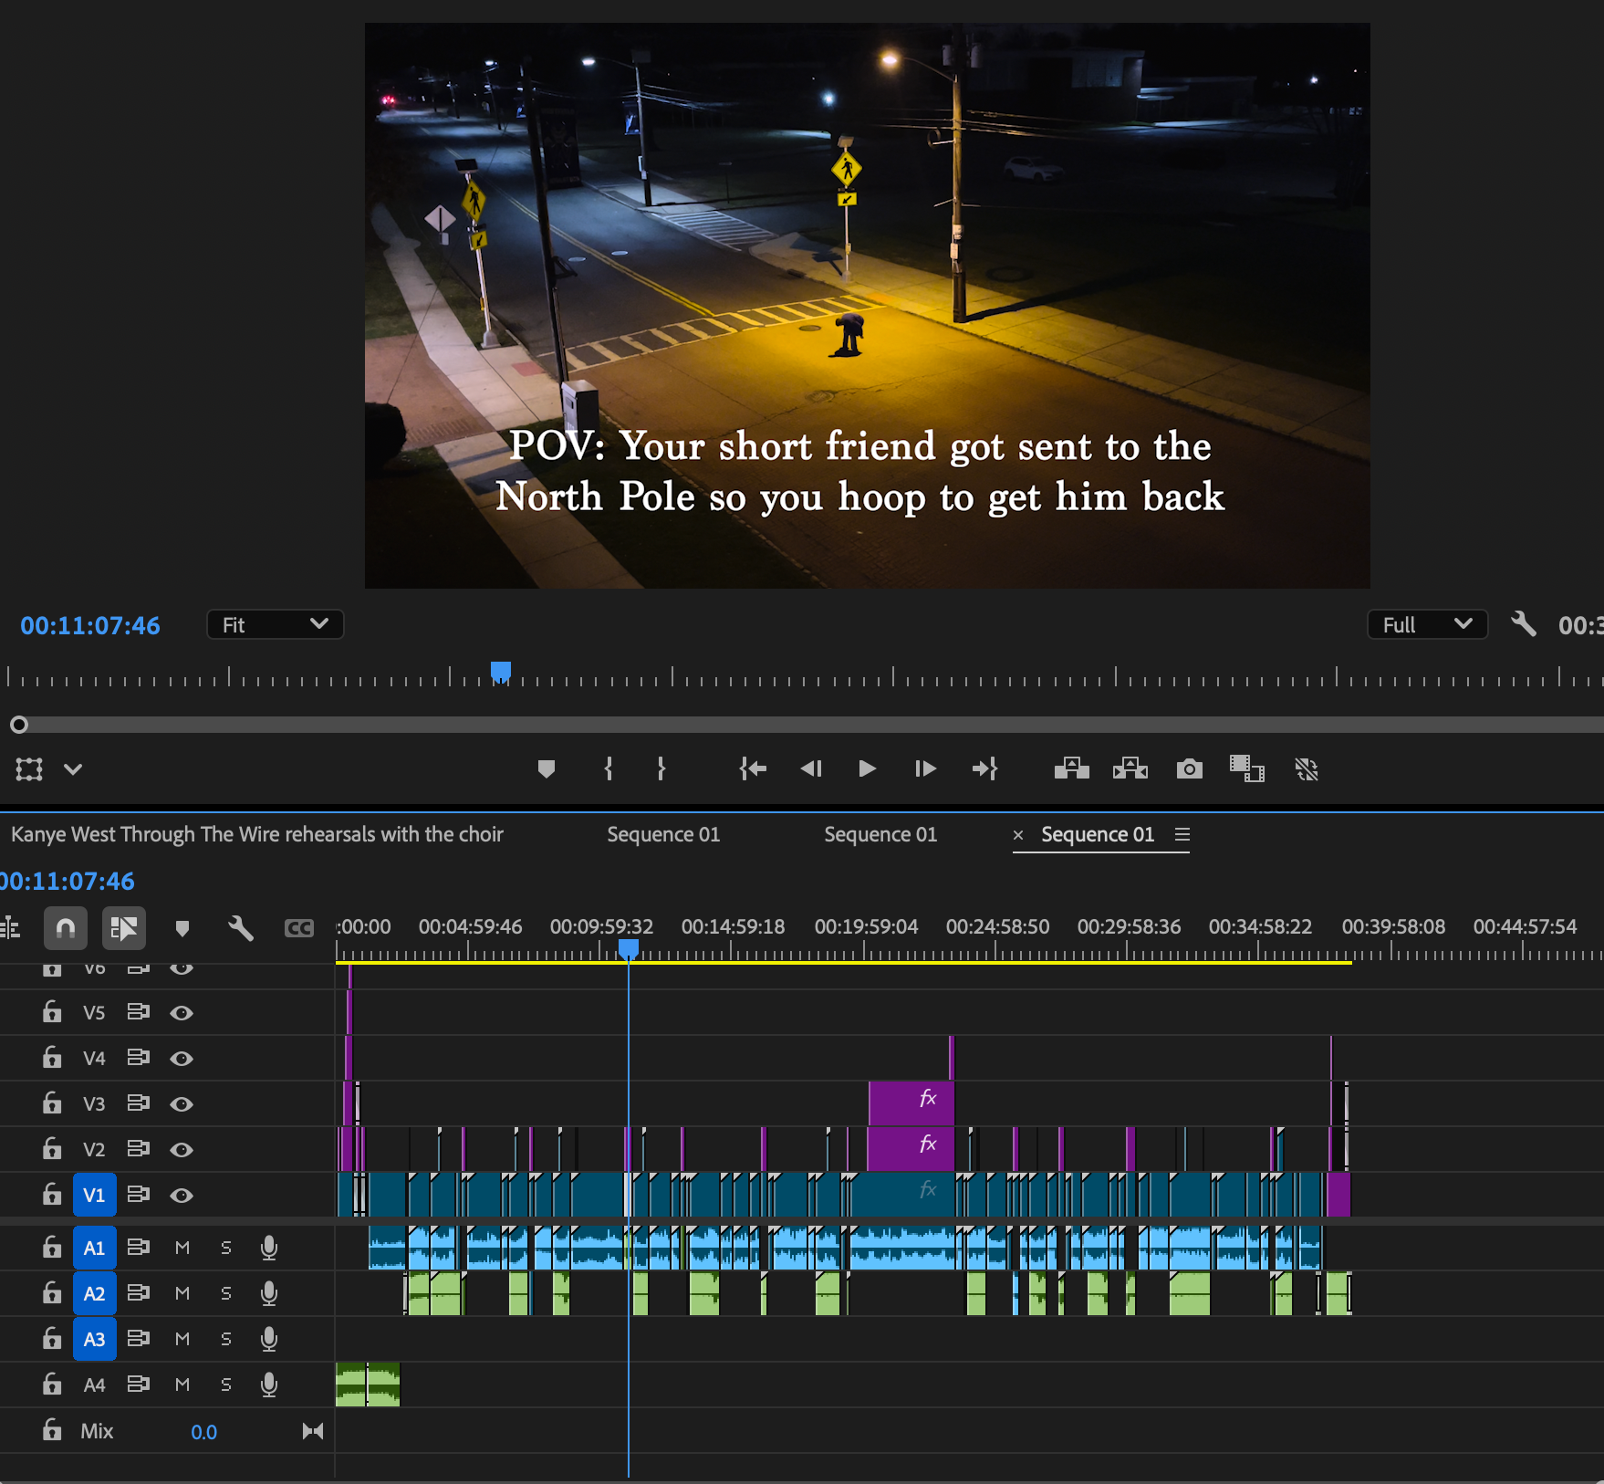The width and height of the screenshot is (1604, 1484).
Task: Toggle lock on track V2
Action: pos(52,1149)
